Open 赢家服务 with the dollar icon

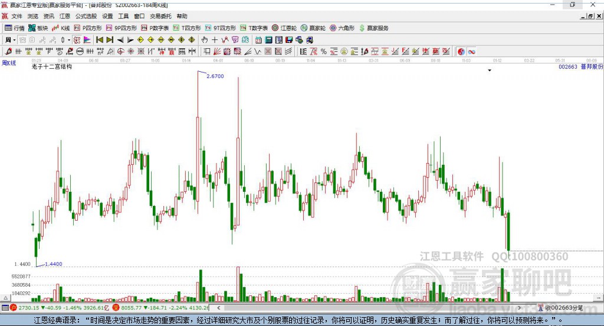tap(373, 28)
